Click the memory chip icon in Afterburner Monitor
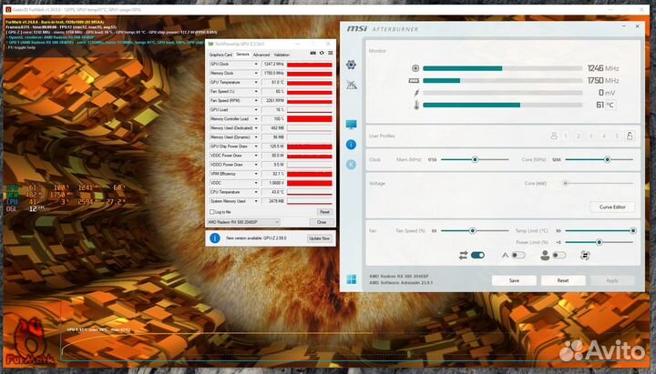Viewport: 656px width, 374px height. [414, 80]
